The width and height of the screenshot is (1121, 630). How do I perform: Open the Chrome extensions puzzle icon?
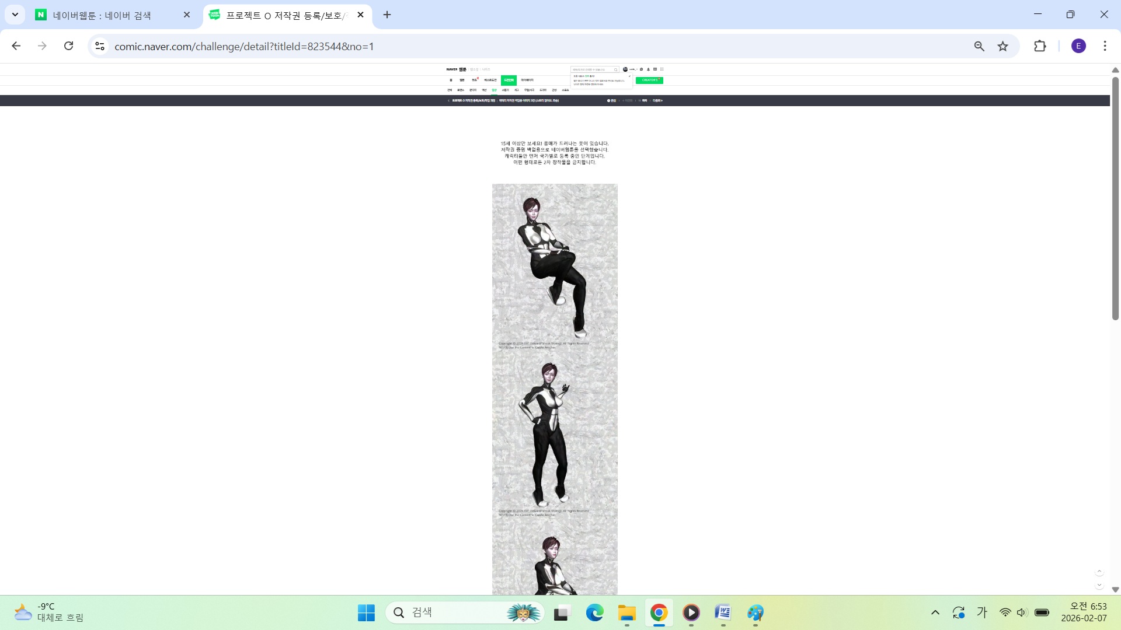(1040, 46)
